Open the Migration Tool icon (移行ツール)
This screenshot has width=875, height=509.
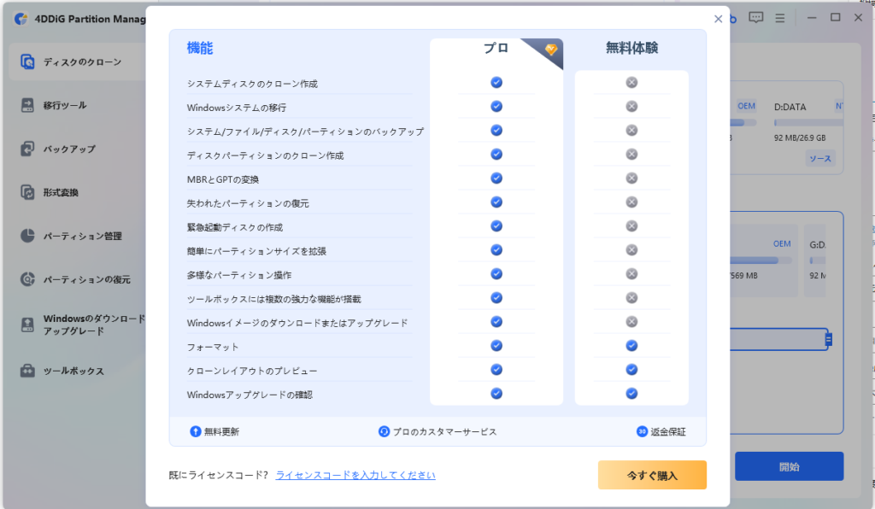click(27, 105)
